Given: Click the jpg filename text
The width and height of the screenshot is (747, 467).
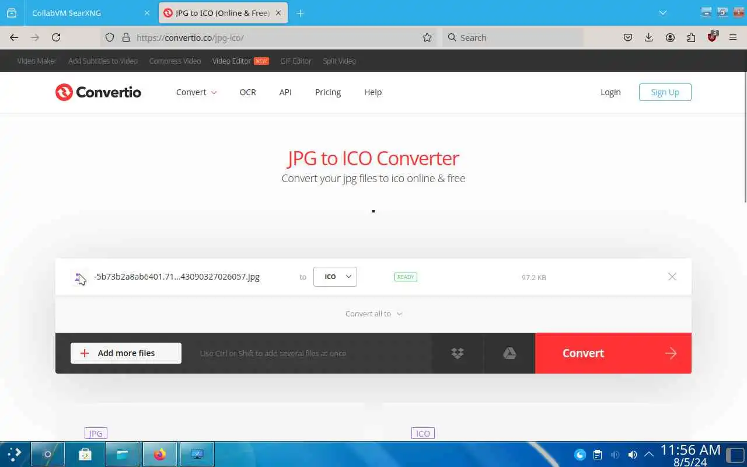Looking at the screenshot, I should [x=177, y=277].
